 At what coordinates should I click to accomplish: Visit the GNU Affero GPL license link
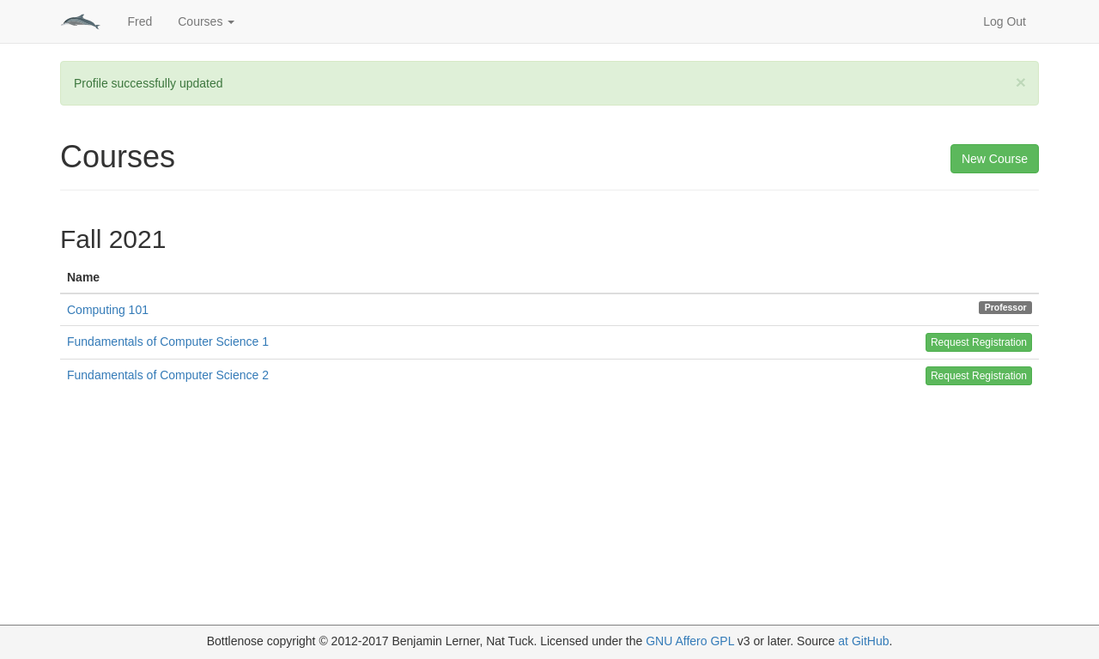(689, 641)
